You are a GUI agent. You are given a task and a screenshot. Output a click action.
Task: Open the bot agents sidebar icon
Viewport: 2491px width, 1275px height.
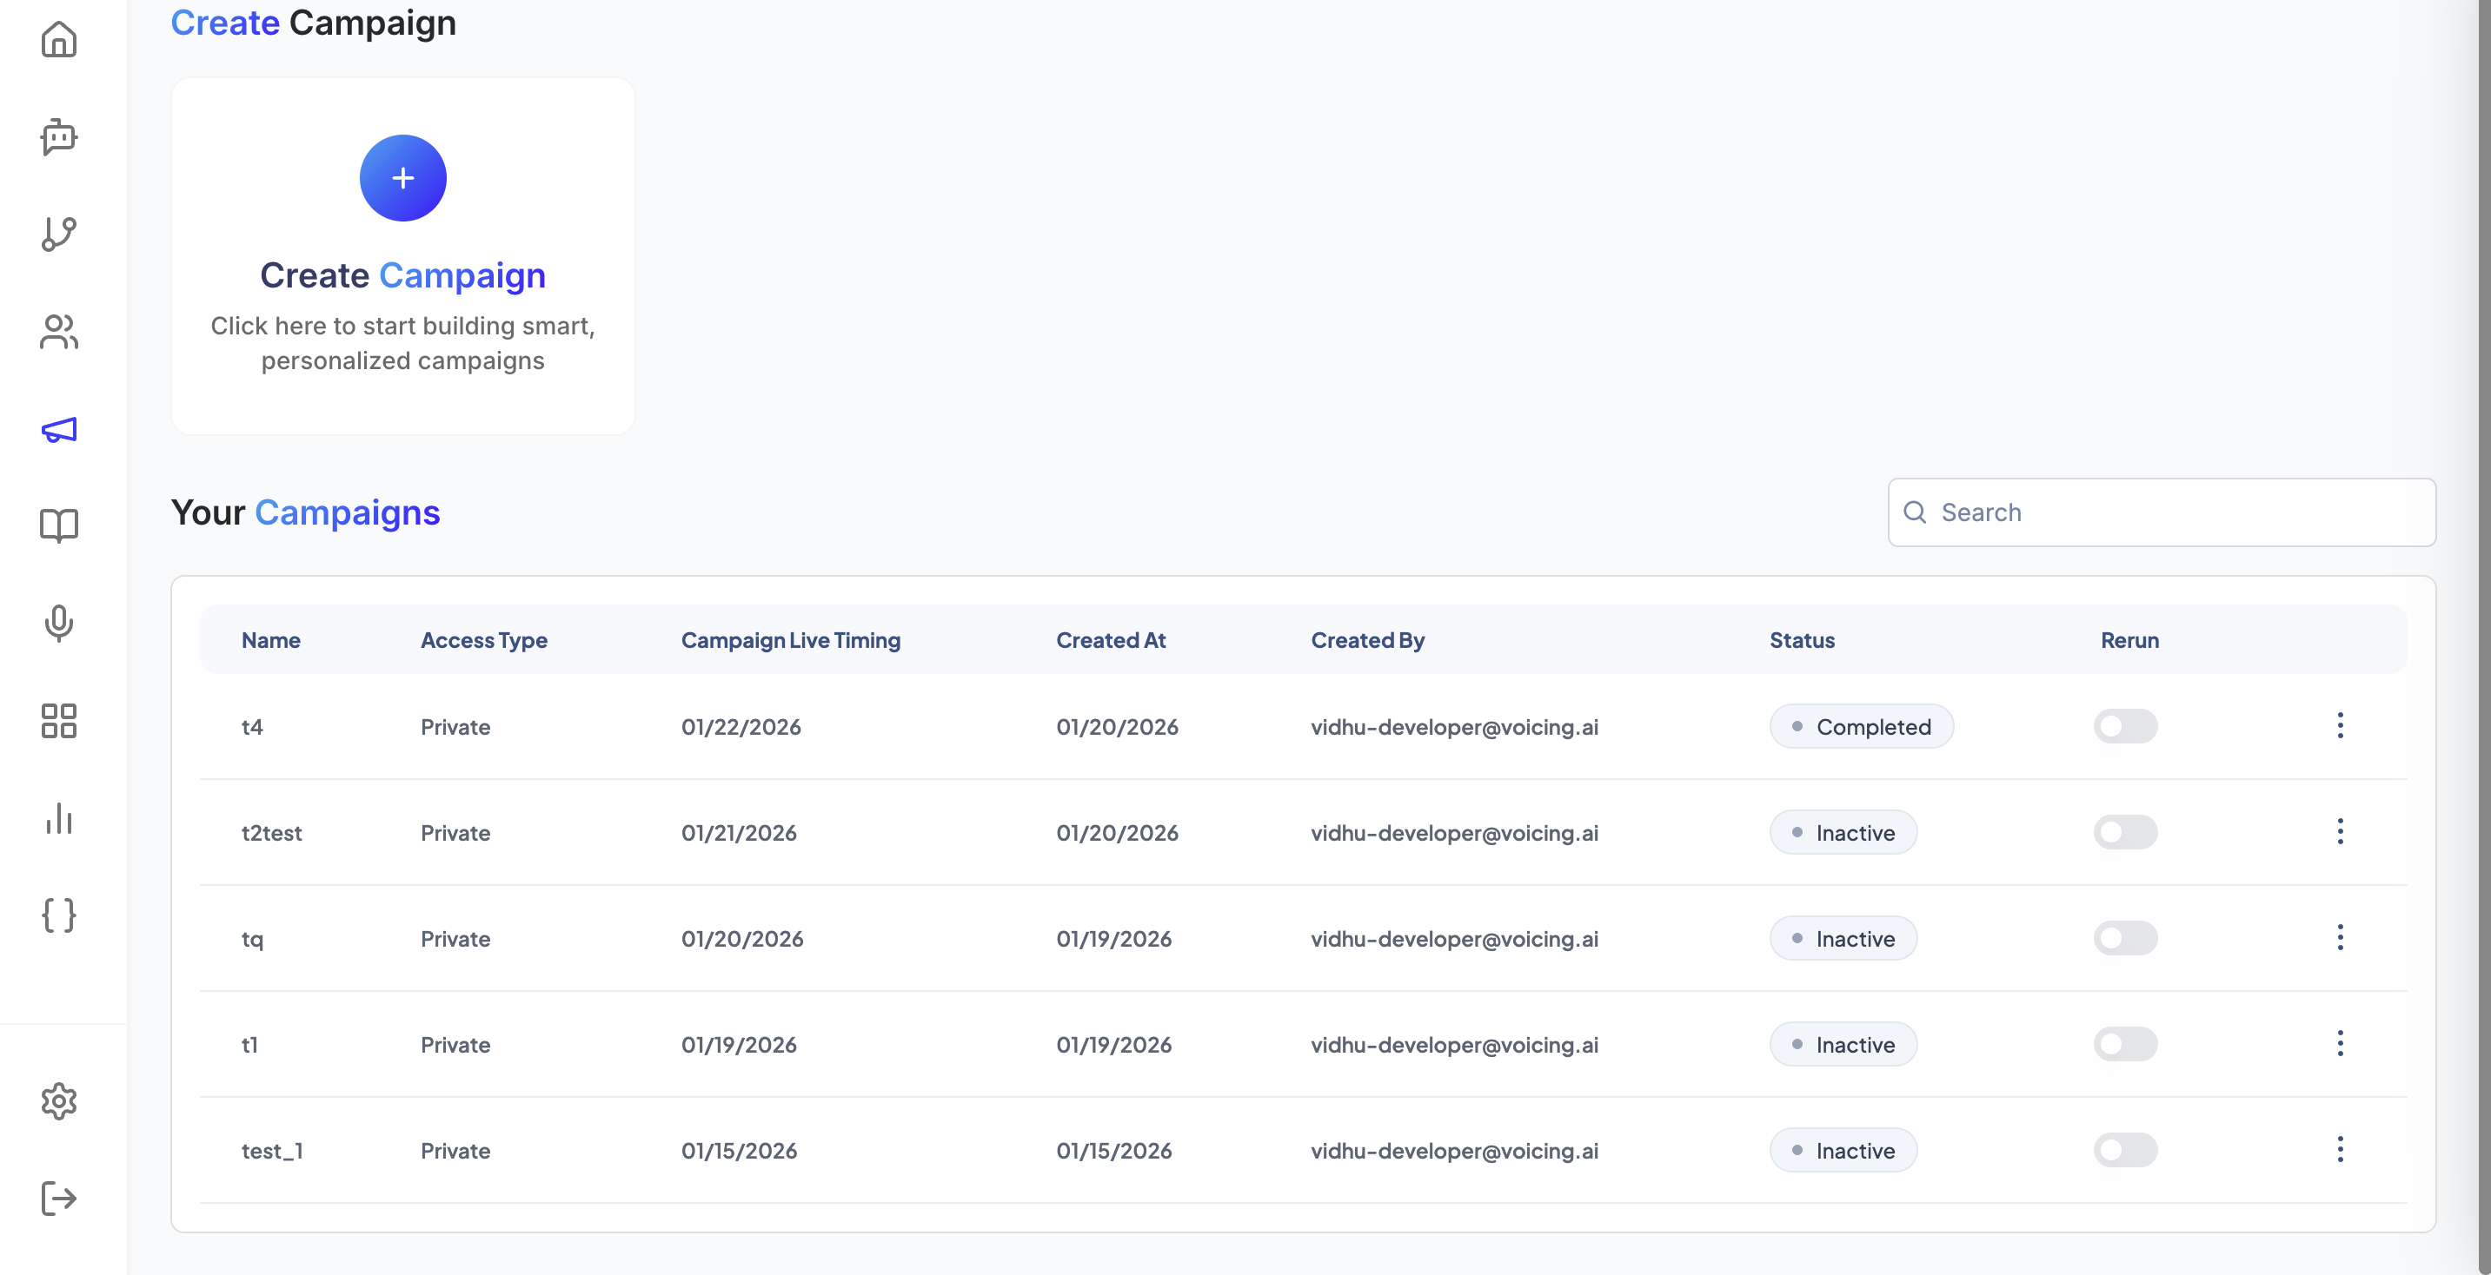pos(59,137)
